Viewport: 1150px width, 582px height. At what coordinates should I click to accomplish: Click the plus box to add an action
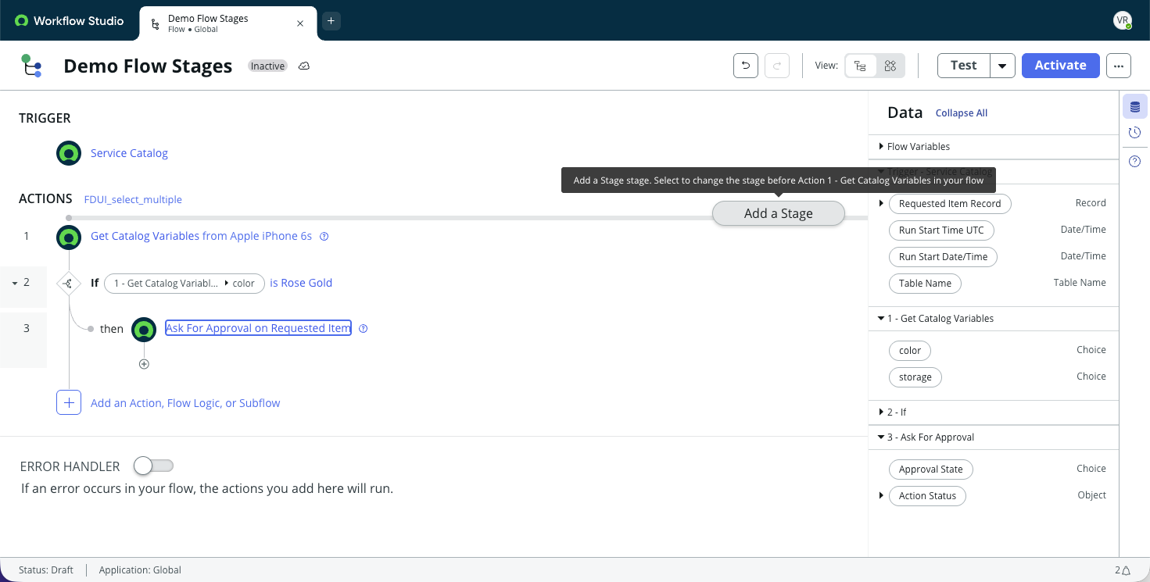pyautogui.click(x=69, y=402)
